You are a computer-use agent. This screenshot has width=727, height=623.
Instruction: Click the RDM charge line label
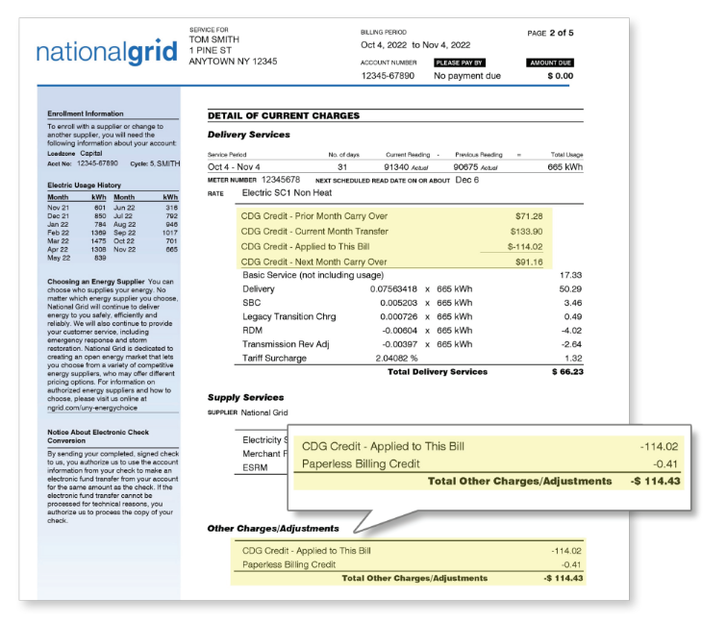coord(252,331)
